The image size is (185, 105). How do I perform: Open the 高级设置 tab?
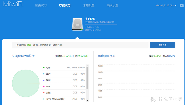point(113,5)
